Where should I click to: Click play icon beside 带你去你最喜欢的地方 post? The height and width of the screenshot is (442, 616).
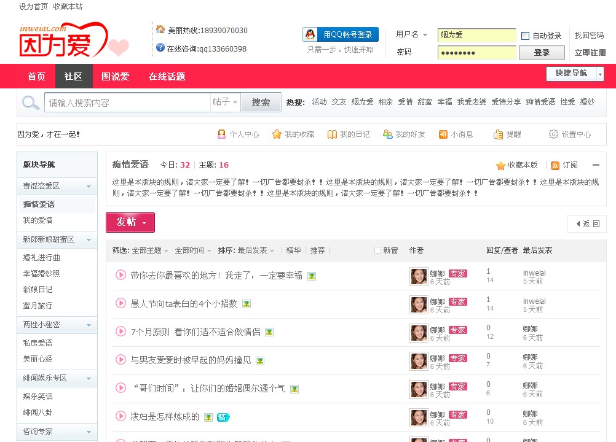pos(120,275)
